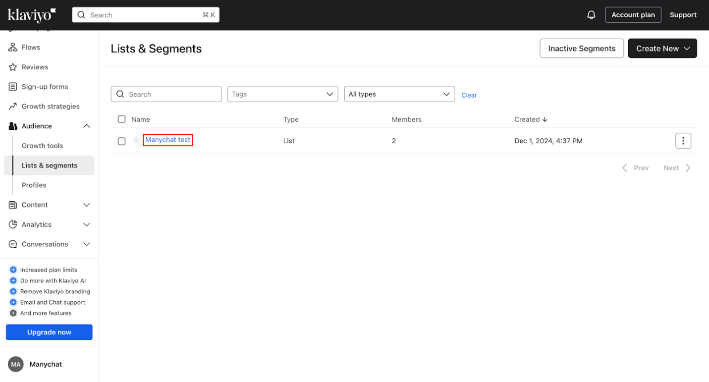The height and width of the screenshot is (382, 709).
Task: Clear the applied filters
Action: click(x=469, y=95)
